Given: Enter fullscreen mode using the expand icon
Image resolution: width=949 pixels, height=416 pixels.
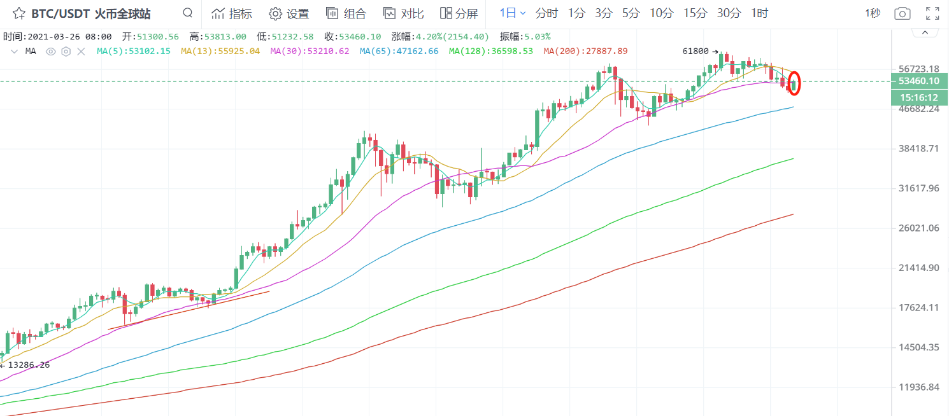Looking at the screenshot, I should pos(932,13).
